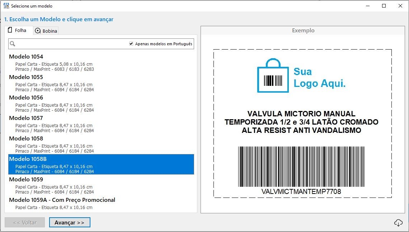Select Modelo 1055 in the list

pyautogui.click(x=101, y=83)
